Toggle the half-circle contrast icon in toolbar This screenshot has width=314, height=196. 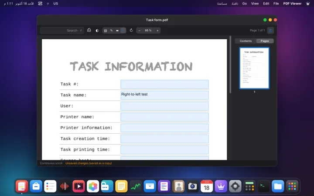click(97, 30)
